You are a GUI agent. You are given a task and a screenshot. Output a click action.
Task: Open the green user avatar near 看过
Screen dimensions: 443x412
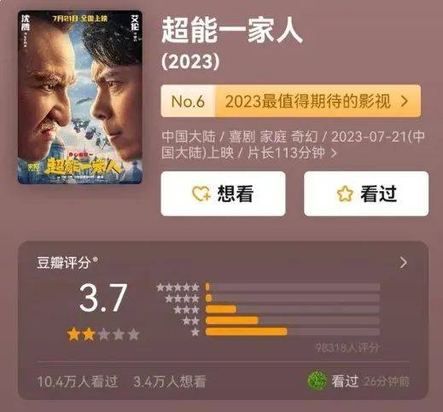317,380
